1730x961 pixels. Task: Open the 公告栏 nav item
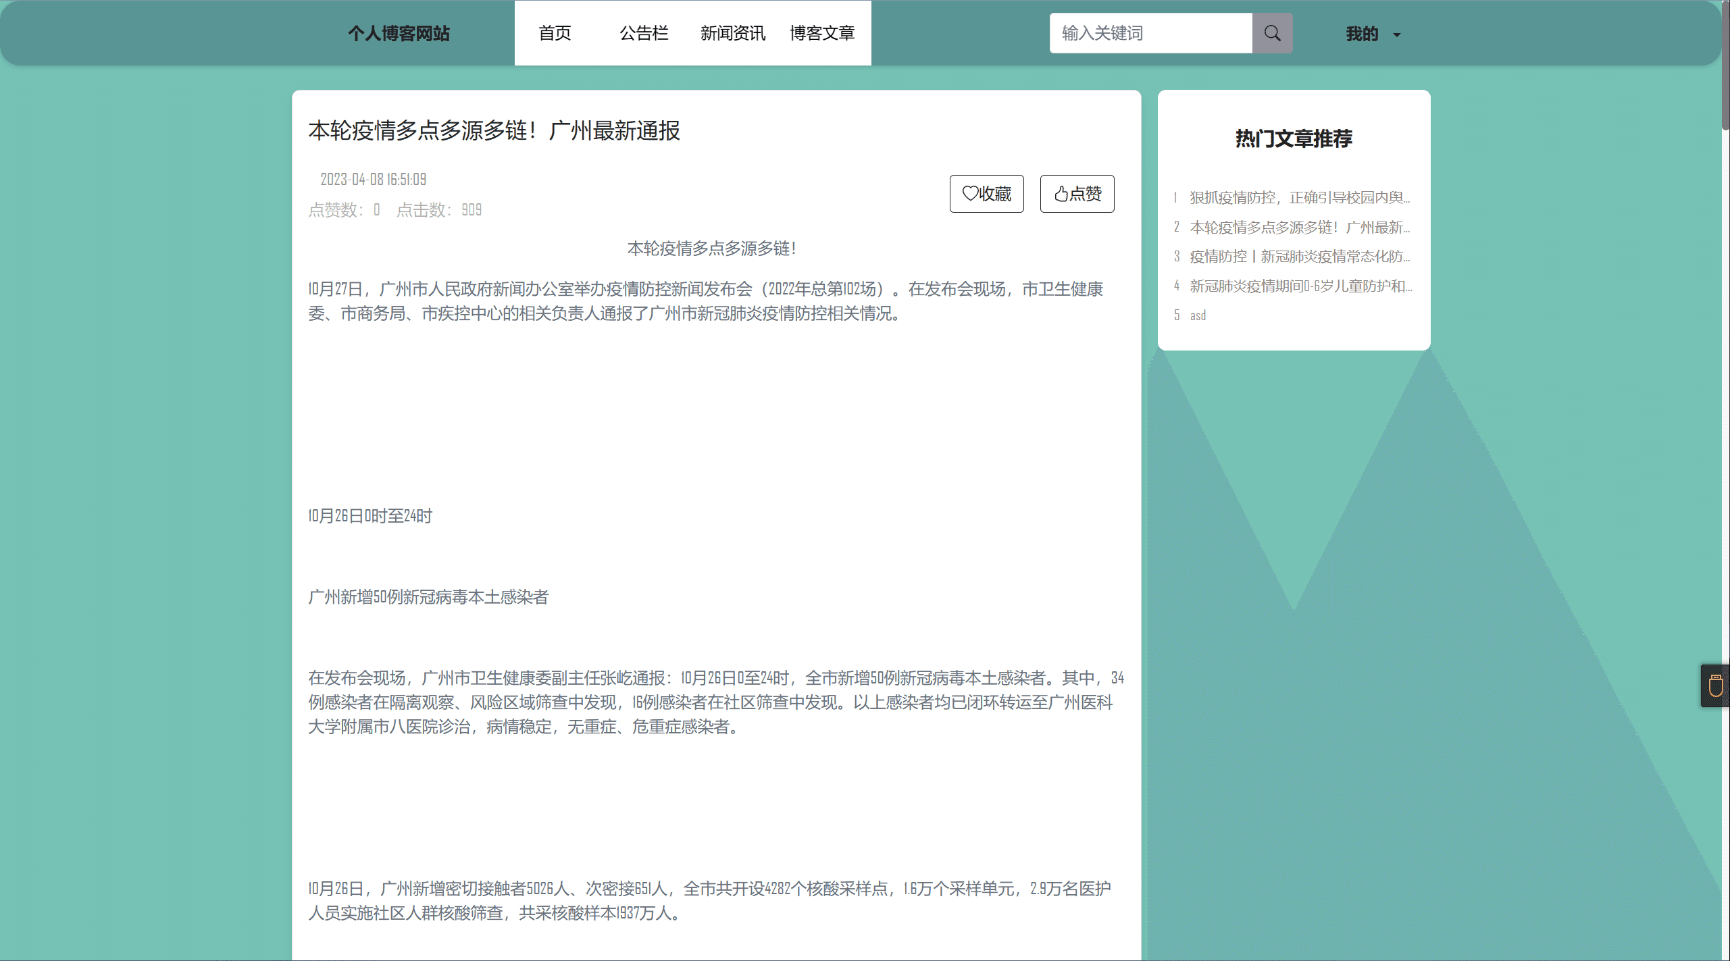pos(644,33)
